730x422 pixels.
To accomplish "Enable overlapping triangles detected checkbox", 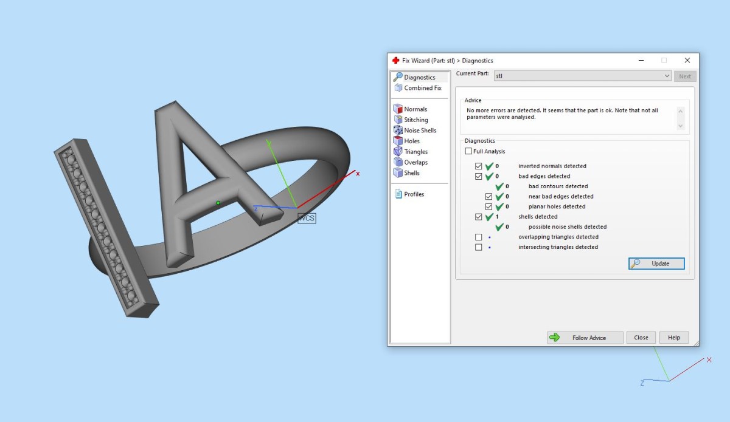I will 479,237.
